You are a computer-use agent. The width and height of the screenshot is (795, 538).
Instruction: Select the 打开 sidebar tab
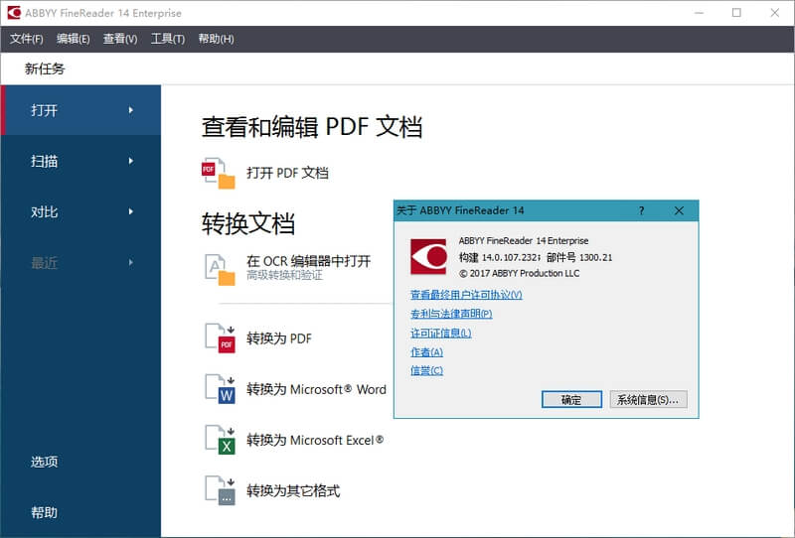81,110
